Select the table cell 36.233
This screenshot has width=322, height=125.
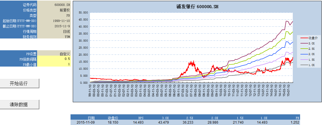click(187, 122)
